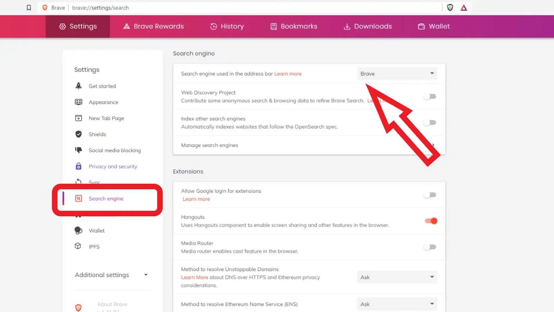This screenshot has width=554, height=312.
Task: Select New Tab Page in sidebar
Action: (x=106, y=118)
